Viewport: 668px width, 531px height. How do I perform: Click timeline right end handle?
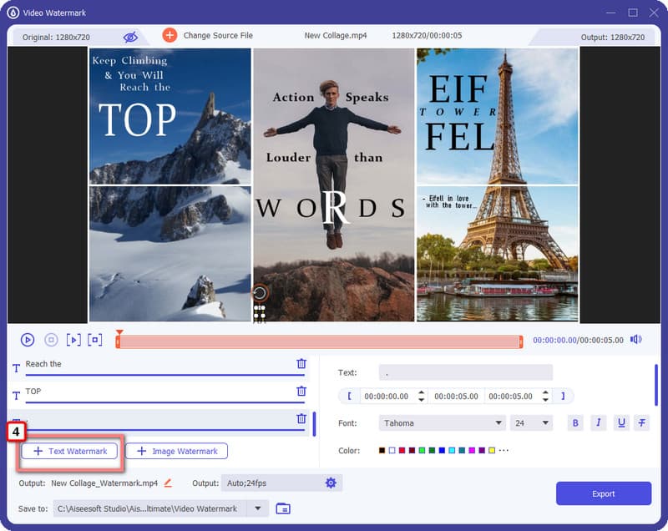tap(520, 341)
